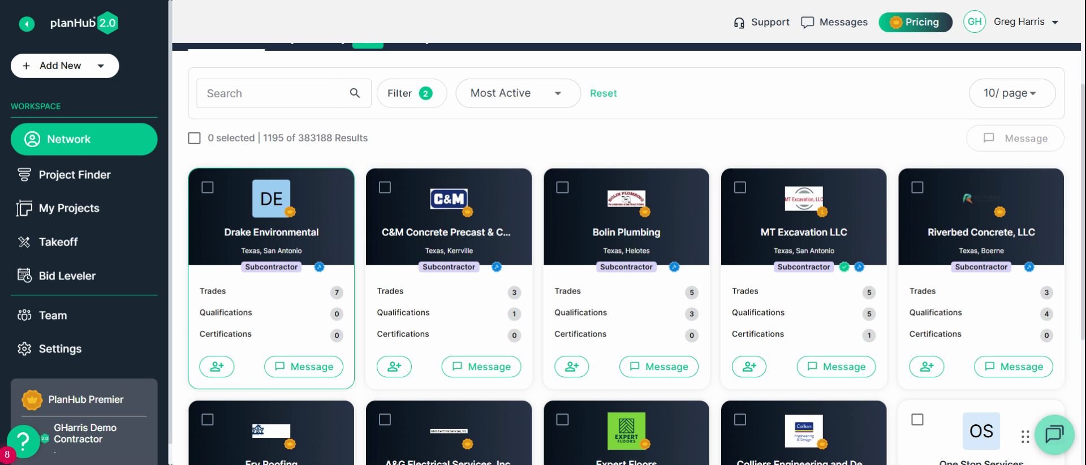Click C&M Concrete company logo
Screen dimensions: 1086x465
point(449,199)
